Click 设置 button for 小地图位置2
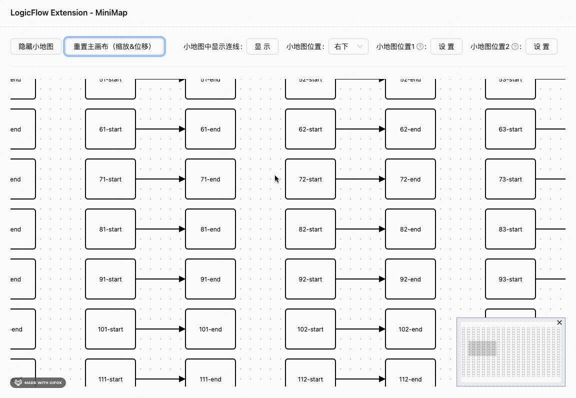The height and width of the screenshot is (398, 576). pyautogui.click(x=541, y=46)
